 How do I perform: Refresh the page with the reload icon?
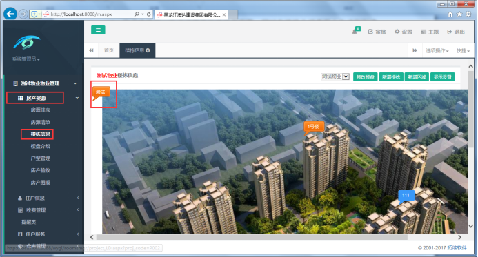coord(149,14)
